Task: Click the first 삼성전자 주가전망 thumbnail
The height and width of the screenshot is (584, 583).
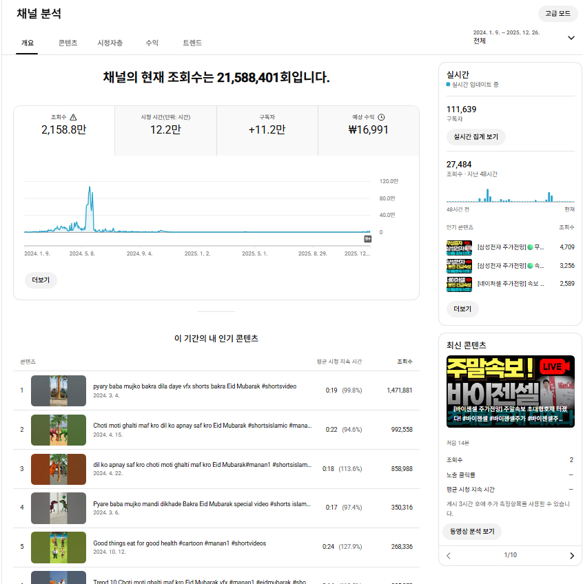Action: pos(458,247)
